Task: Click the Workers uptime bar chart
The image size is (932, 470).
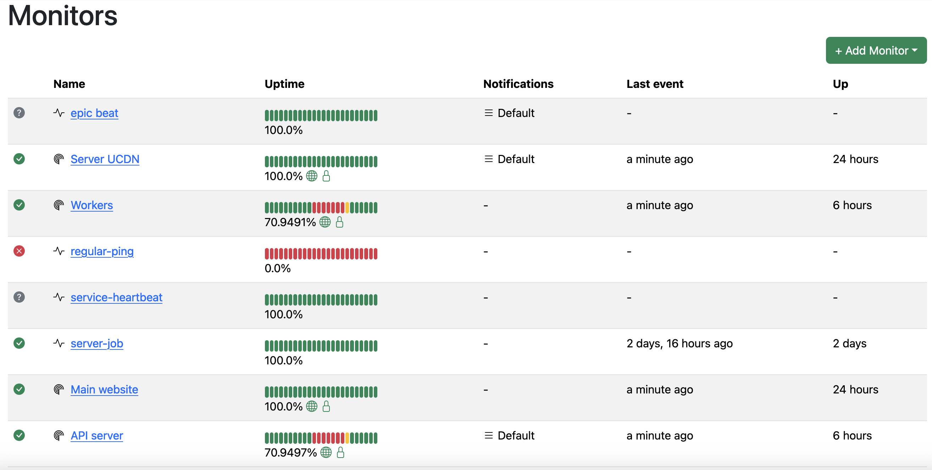Action: tap(321, 207)
